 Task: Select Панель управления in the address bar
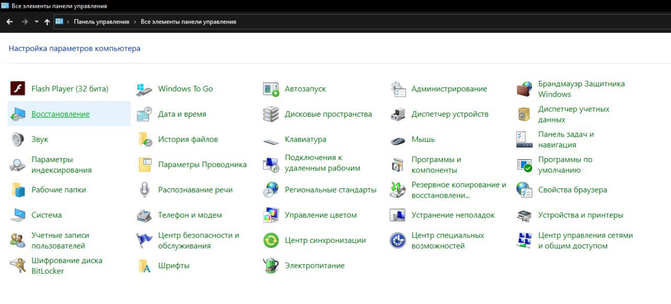pos(101,22)
